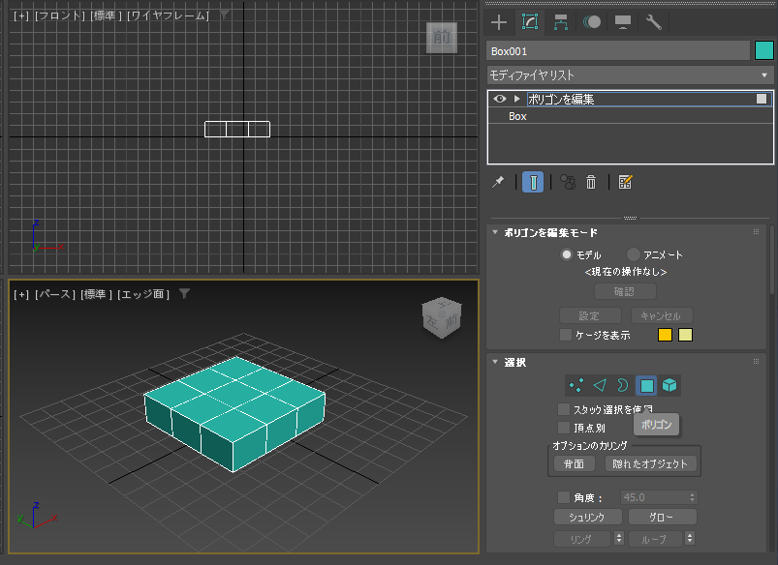Image resolution: width=778 pixels, height=565 pixels.
Task: Select Edge sub-object level icon
Action: coord(600,385)
